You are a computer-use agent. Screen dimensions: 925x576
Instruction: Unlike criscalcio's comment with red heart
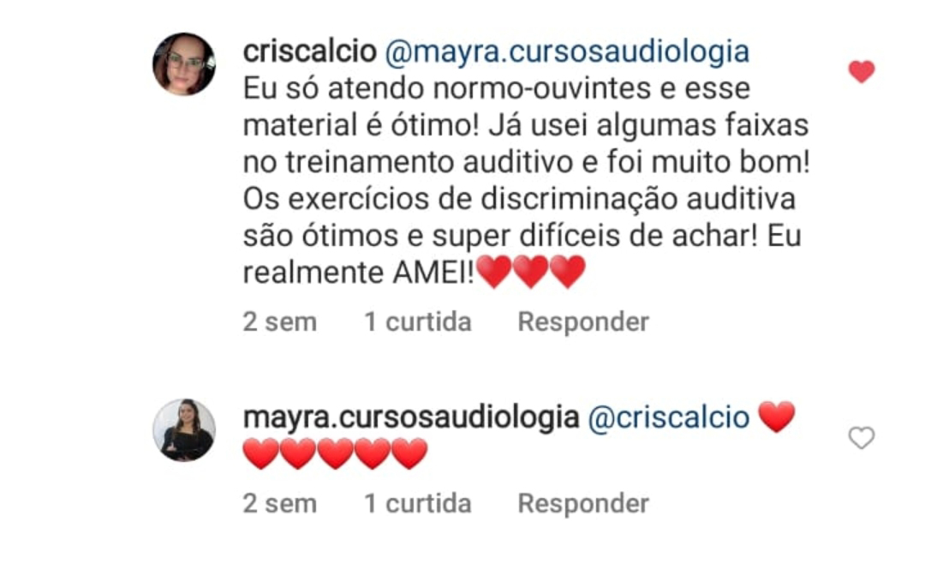tap(862, 72)
